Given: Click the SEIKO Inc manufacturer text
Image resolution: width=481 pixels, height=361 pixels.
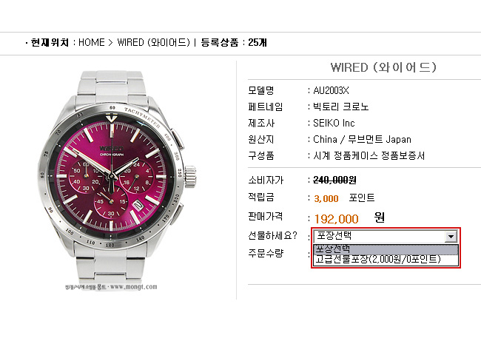Looking at the screenshot, I should pos(334,124).
